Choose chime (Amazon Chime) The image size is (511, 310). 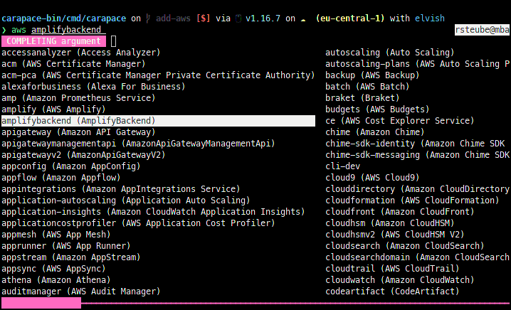point(375,132)
